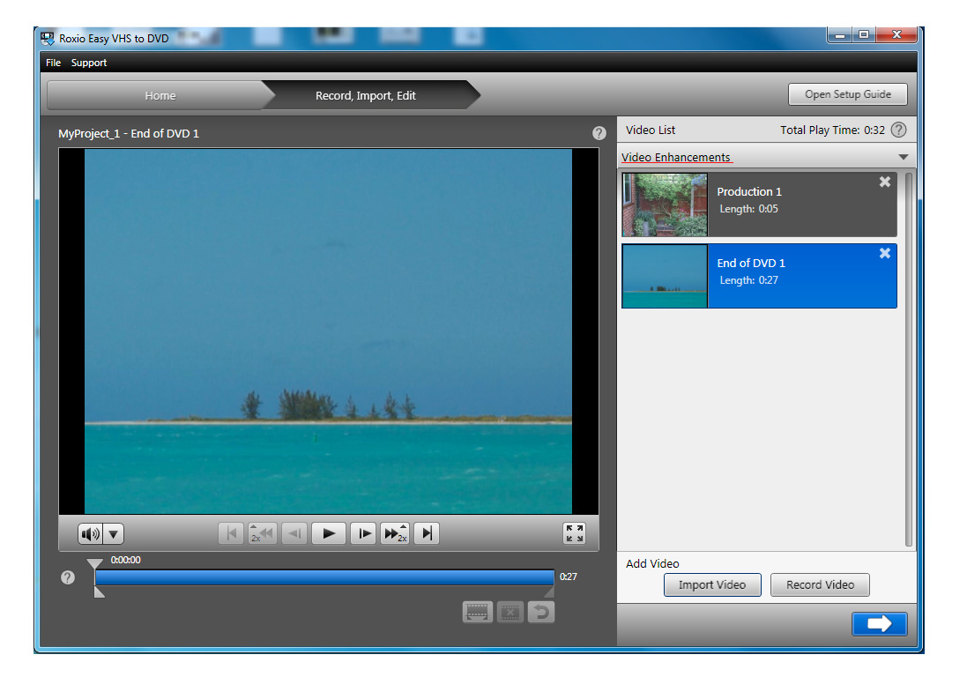Open the volume dropdown arrow
Screen dimensions: 967x692
point(114,533)
